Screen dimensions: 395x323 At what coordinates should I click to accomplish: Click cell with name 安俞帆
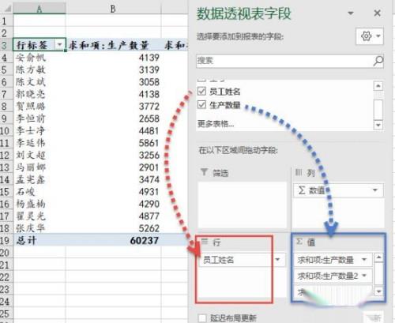click(39, 58)
